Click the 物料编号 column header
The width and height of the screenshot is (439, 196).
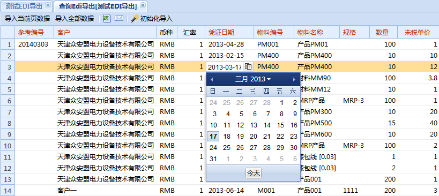click(274, 33)
